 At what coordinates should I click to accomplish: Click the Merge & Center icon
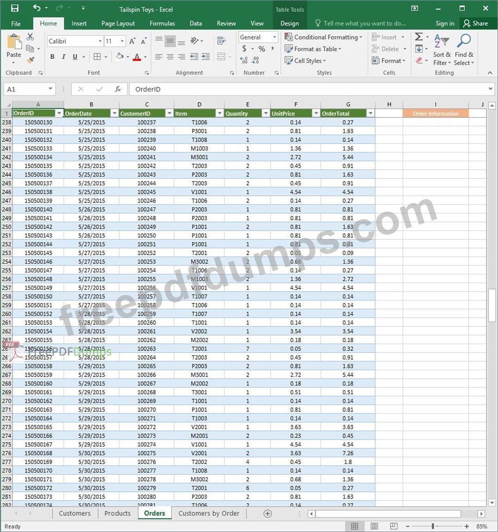[221, 57]
